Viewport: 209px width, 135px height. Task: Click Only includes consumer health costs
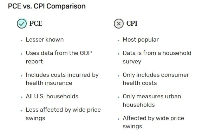pyautogui.click(x=156, y=79)
